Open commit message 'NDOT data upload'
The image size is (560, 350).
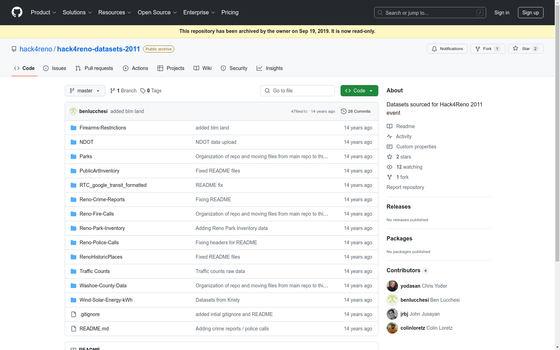[x=216, y=142]
